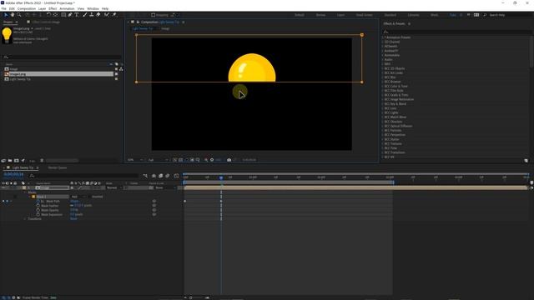Collapse the Mask 1 disclosure arrow
Screen dimensions: 534x300
click(30, 197)
